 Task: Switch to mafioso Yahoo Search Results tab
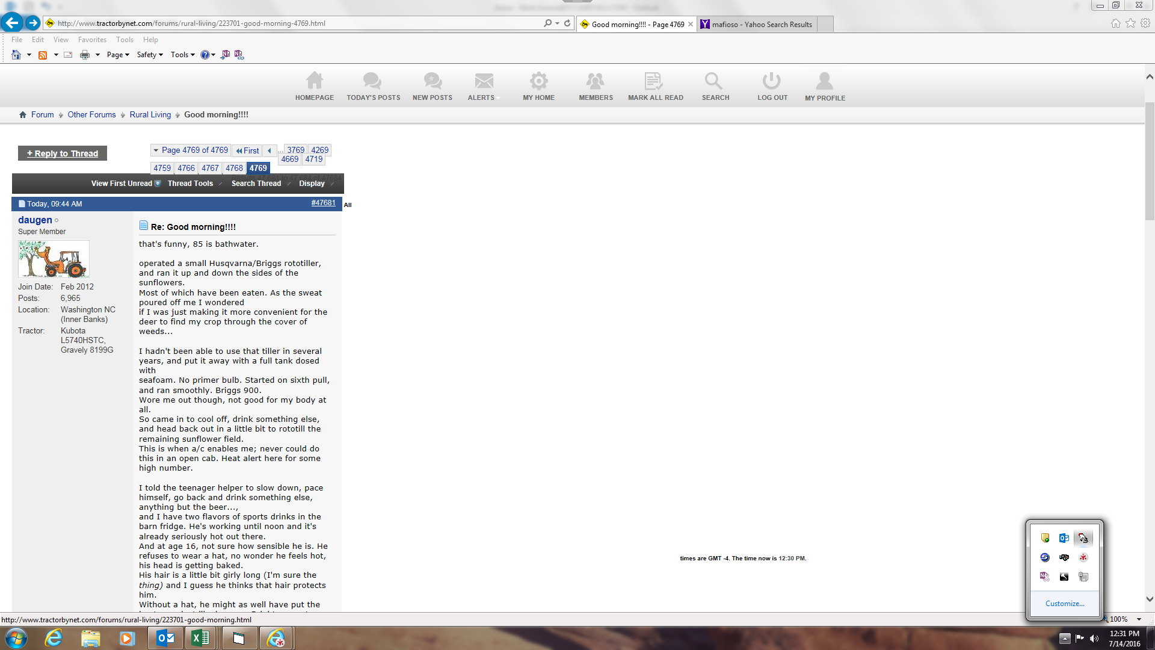(761, 25)
